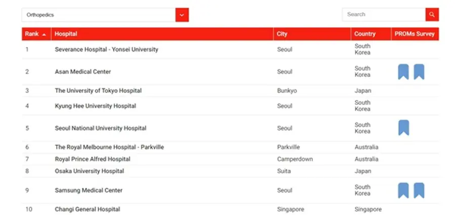Click second PROMs ribbon icon for Samsung Medical Center
This screenshot has width=455, height=215.
(x=419, y=190)
